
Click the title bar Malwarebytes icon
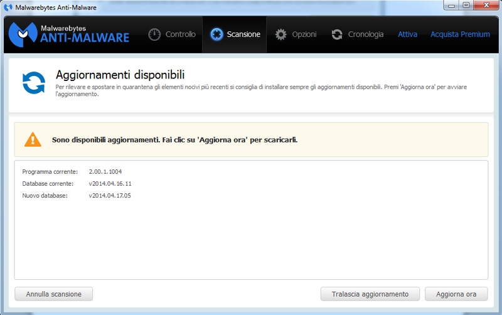(x=8, y=7)
